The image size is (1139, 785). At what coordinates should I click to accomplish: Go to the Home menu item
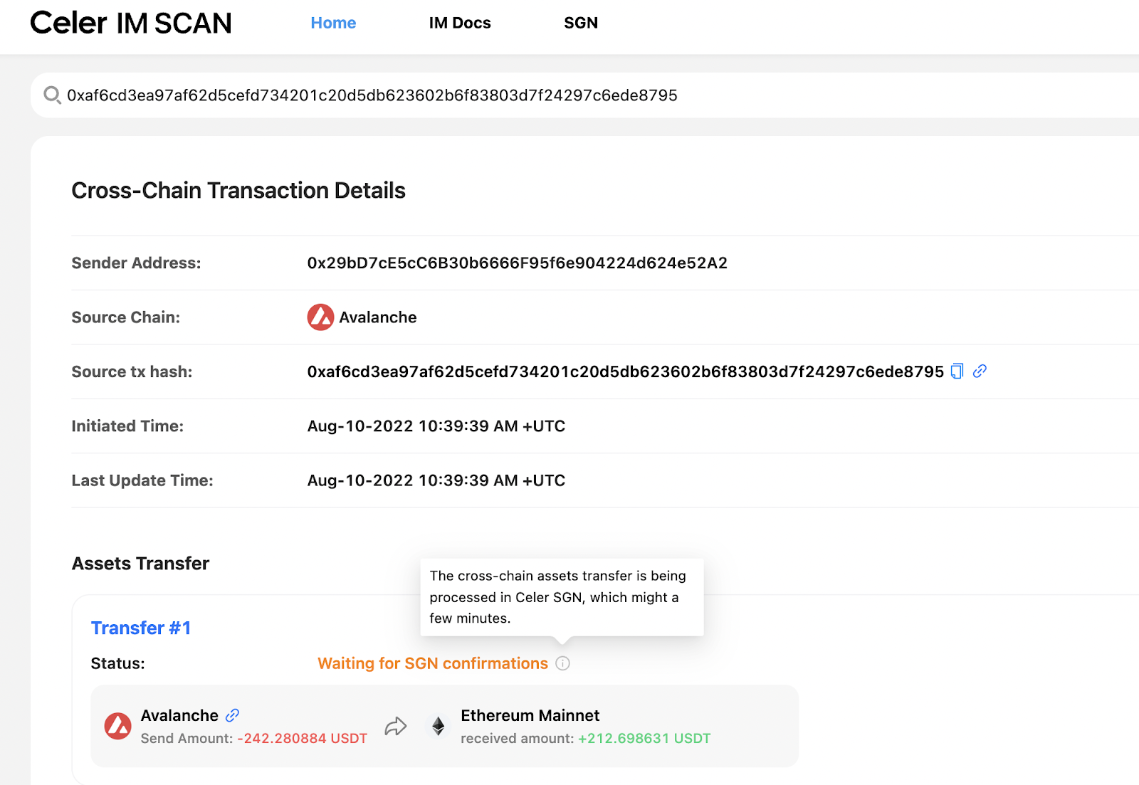point(333,23)
